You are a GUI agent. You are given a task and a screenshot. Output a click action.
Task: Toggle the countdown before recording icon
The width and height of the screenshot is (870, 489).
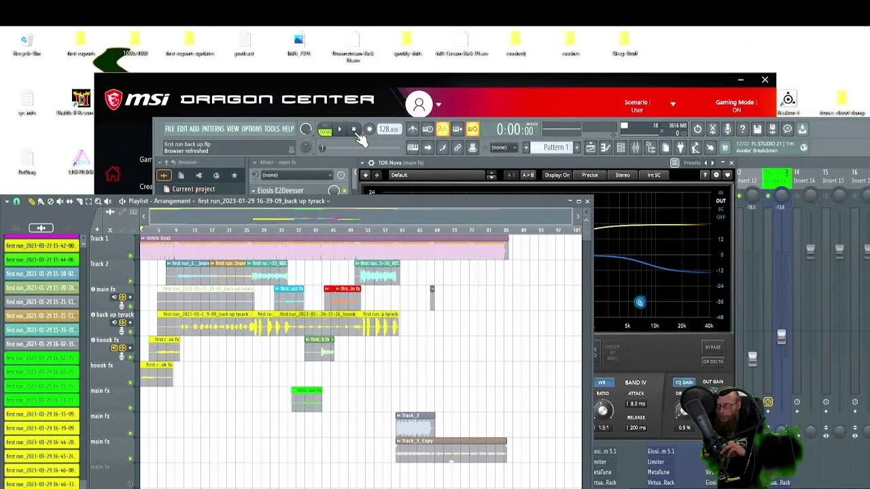pyautogui.click(x=442, y=129)
